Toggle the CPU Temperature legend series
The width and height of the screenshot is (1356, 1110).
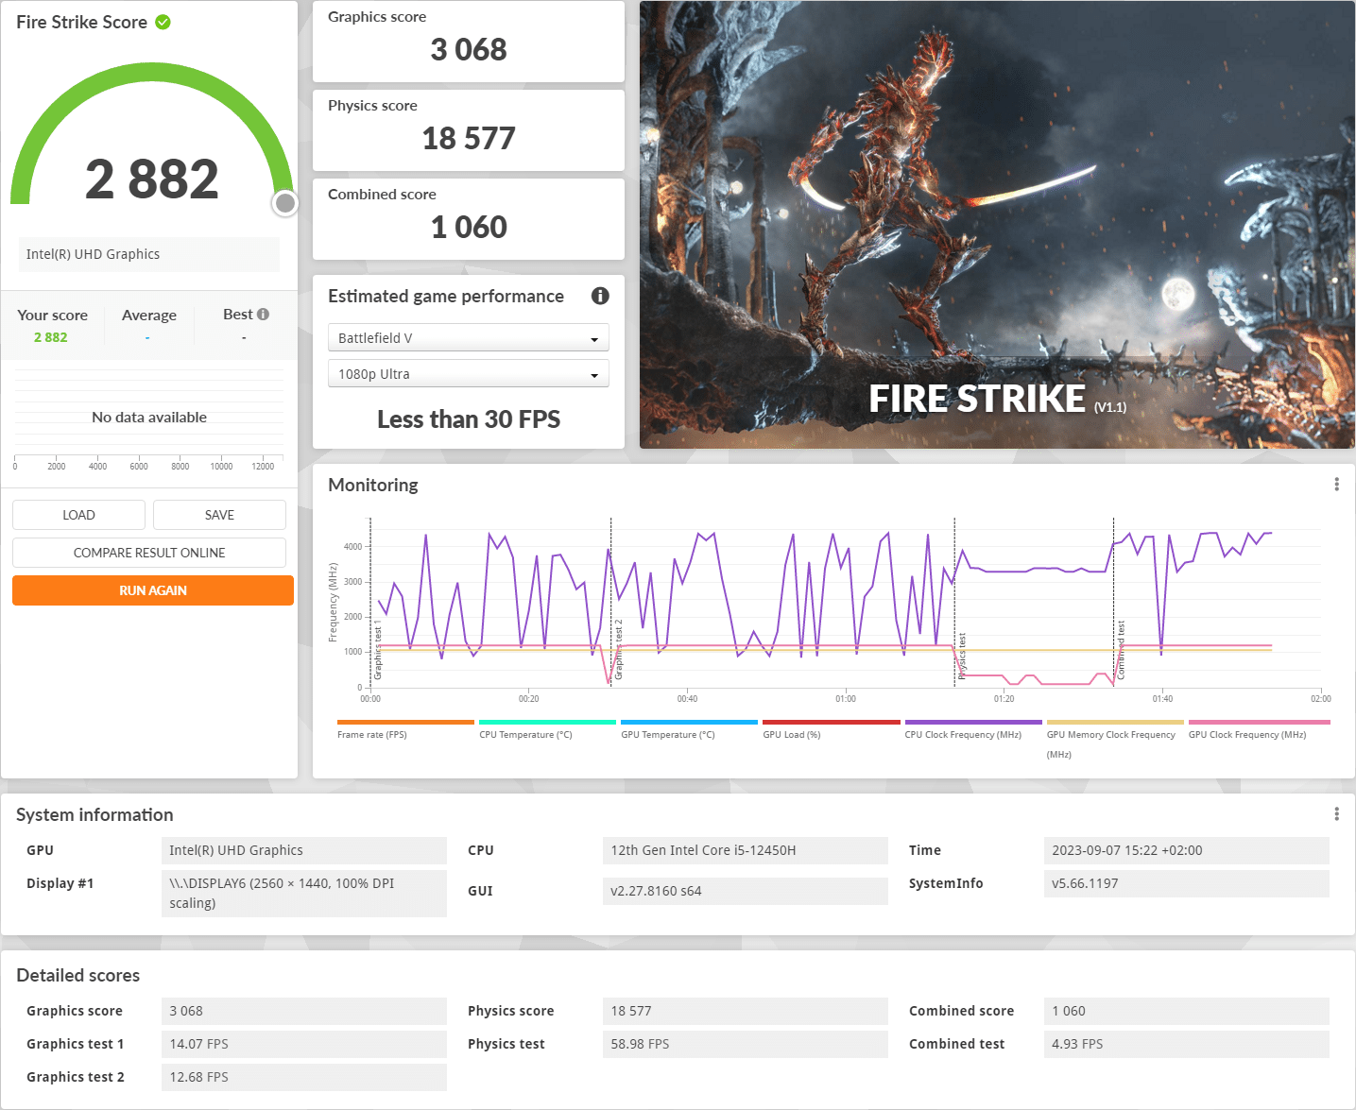pos(525,734)
